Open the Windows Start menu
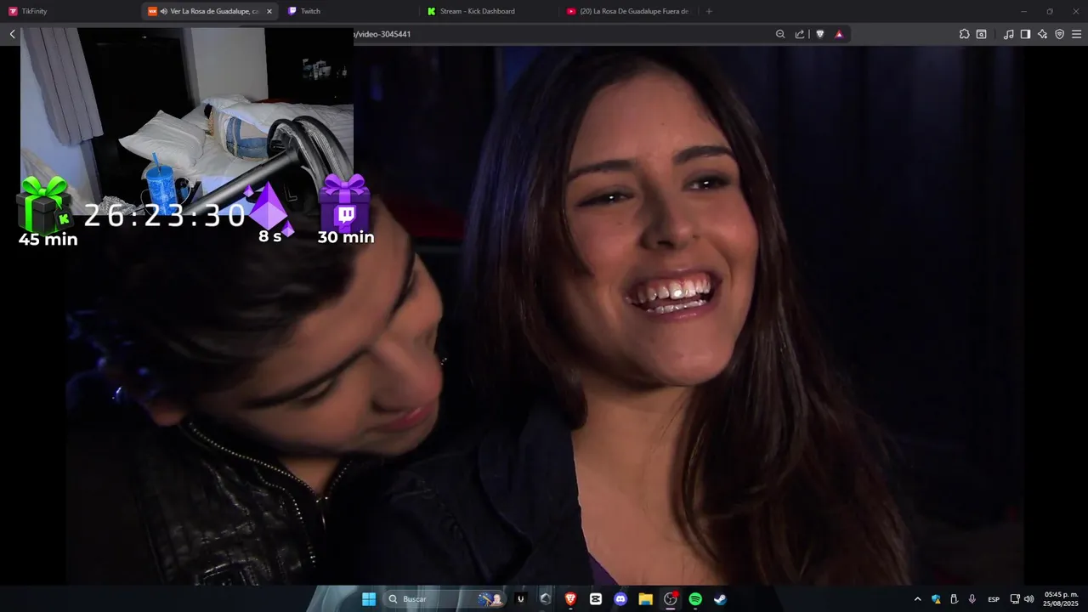Viewport: 1088px width, 612px height. click(x=369, y=599)
